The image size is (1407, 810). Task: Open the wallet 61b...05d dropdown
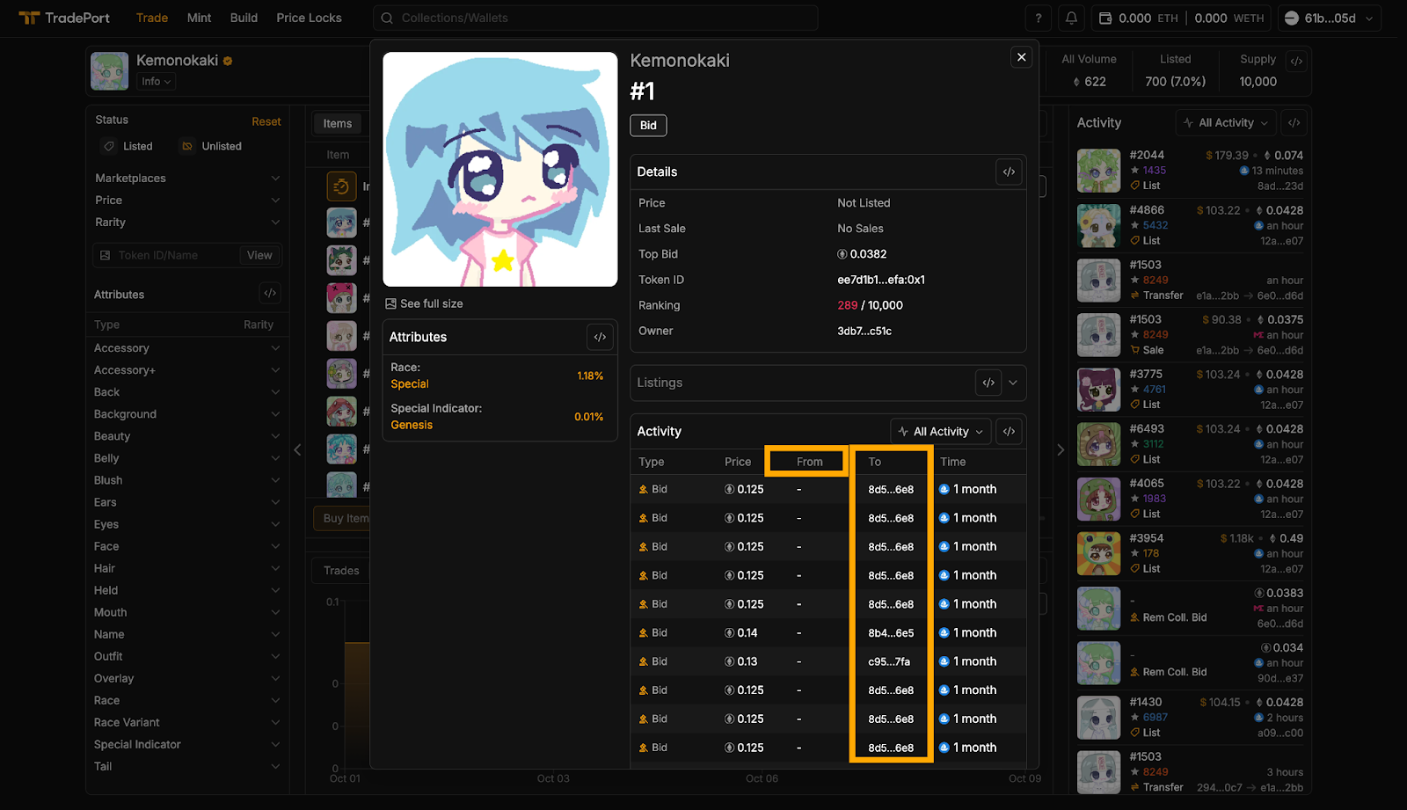click(1328, 18)
